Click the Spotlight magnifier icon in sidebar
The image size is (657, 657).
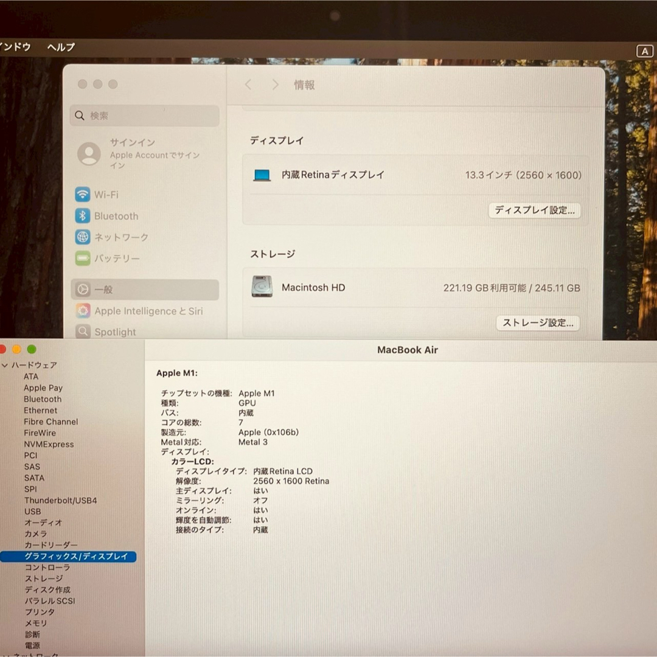click(83, 332)
